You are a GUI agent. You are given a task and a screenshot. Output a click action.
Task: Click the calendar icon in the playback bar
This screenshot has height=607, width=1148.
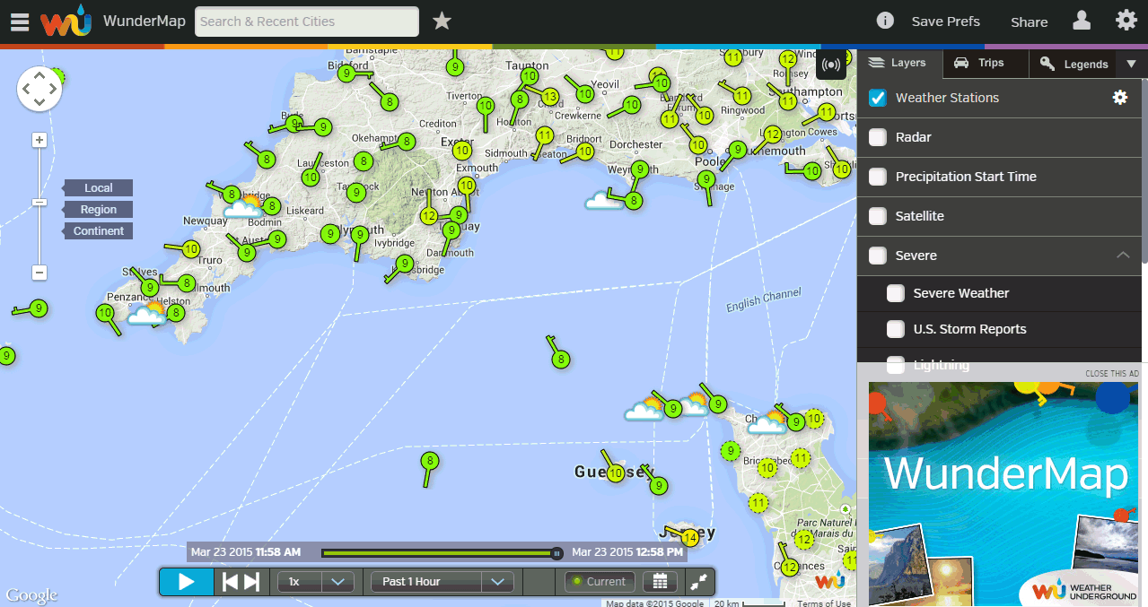(x=660, y=581)
